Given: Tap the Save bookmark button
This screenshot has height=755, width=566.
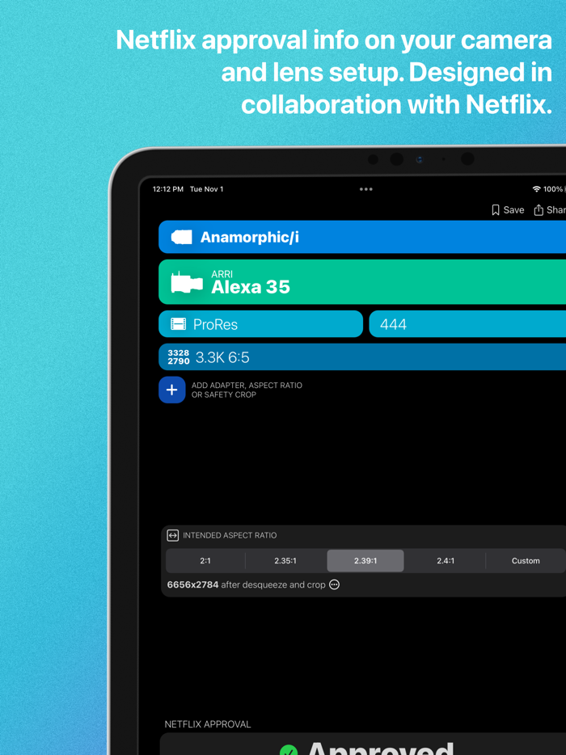Looking at the screenshot, I should tap(508, 210).
